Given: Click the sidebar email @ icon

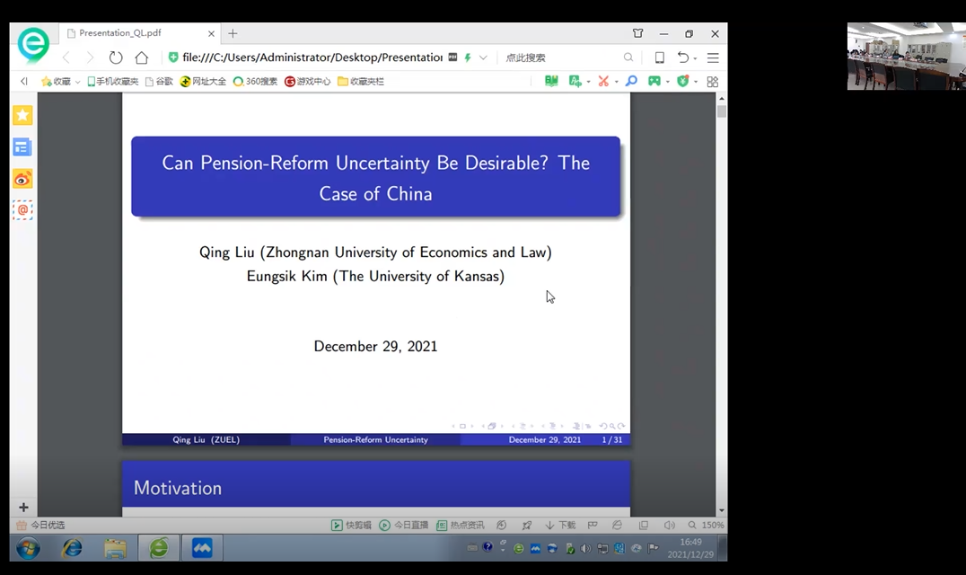Looking at the screenshot, I should click(x=22, y=210).
